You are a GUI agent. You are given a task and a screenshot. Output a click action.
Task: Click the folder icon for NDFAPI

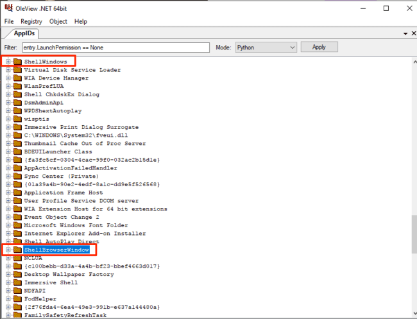point(17,290)
